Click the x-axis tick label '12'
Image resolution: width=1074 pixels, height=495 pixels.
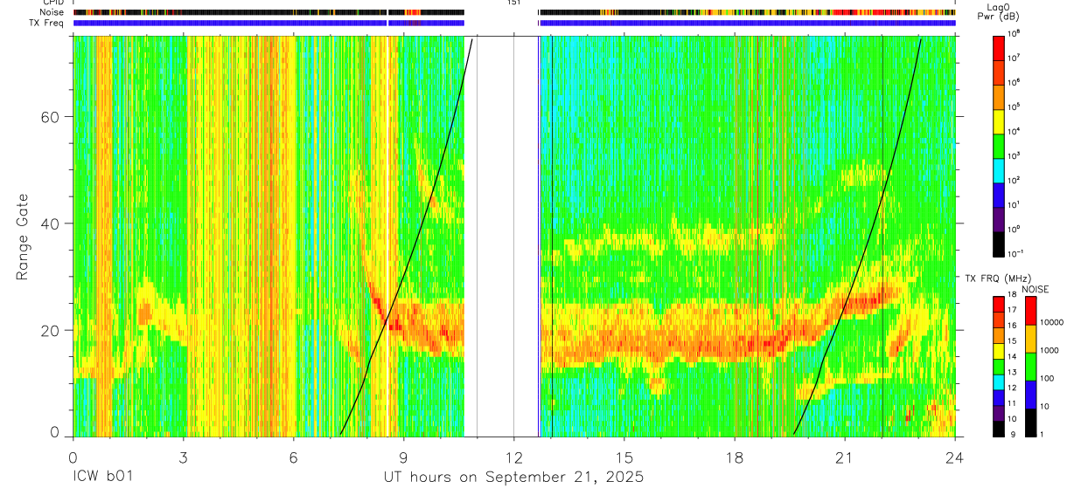[513, 457]
